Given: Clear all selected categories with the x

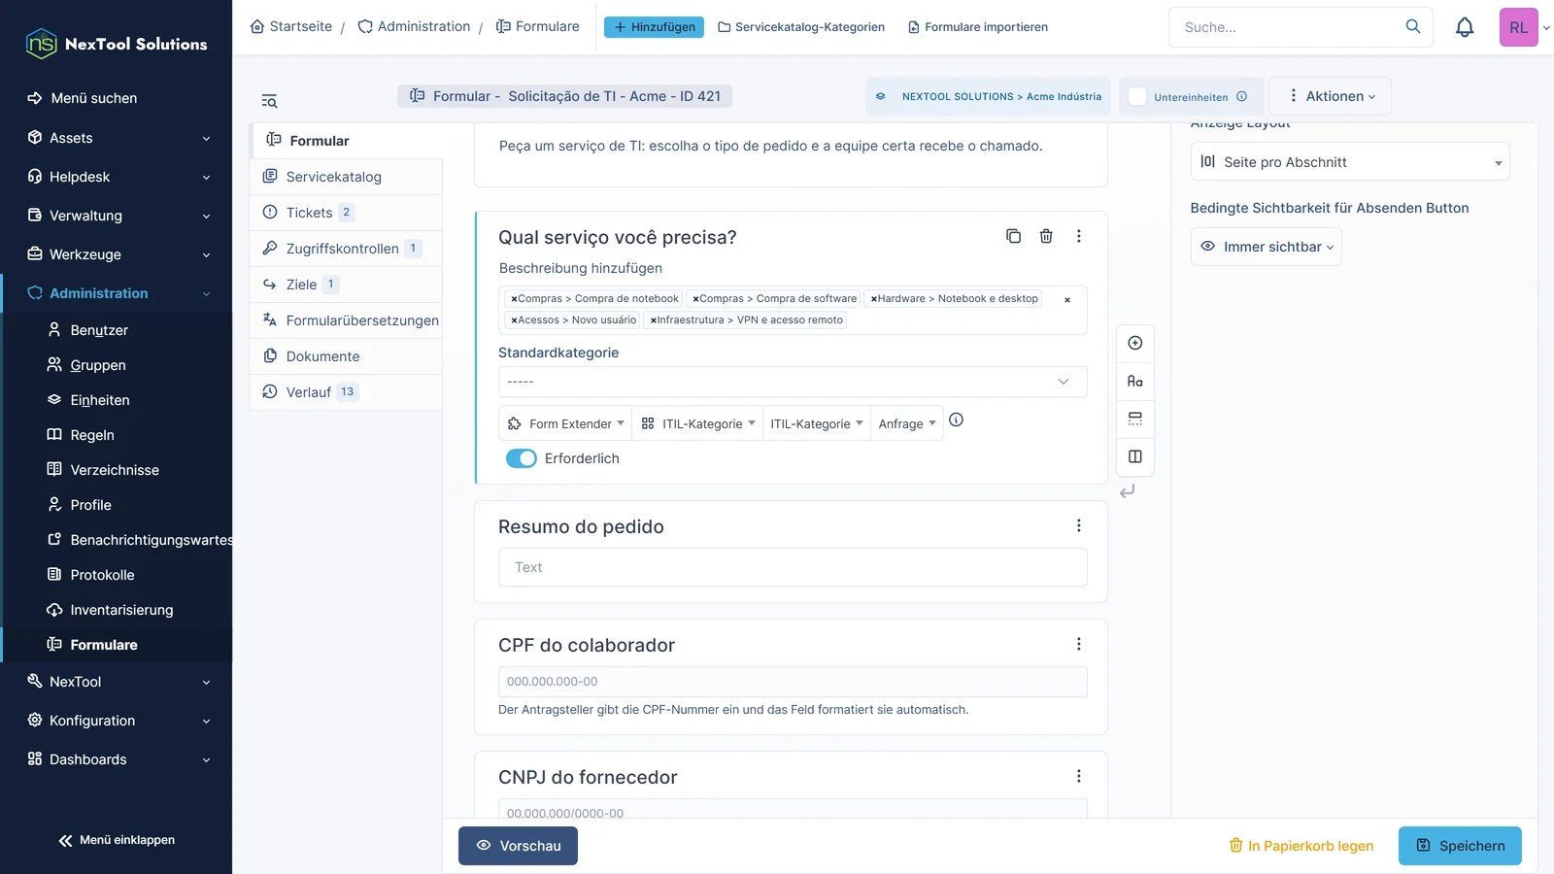Looking at the screenshot, I should point(1067,300).
